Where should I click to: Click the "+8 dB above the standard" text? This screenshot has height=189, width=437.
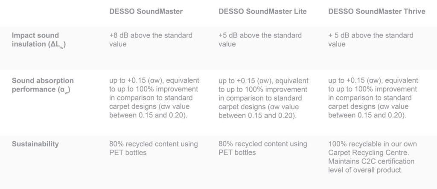tap(151, 36)
